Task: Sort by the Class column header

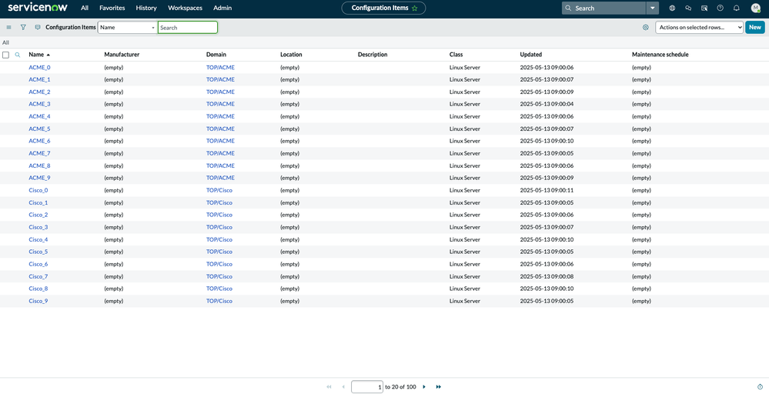Action: tap(456, 55)
